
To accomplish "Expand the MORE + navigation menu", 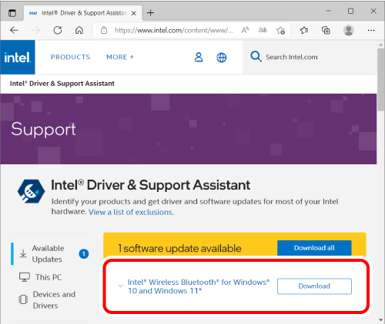I will point(120,57).
